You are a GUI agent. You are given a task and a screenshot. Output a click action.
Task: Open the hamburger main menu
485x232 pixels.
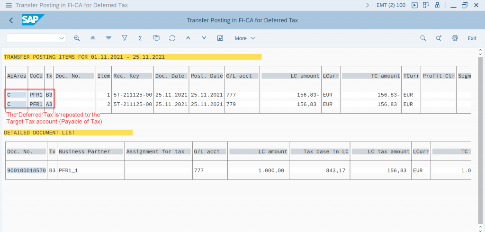[9, 5]
